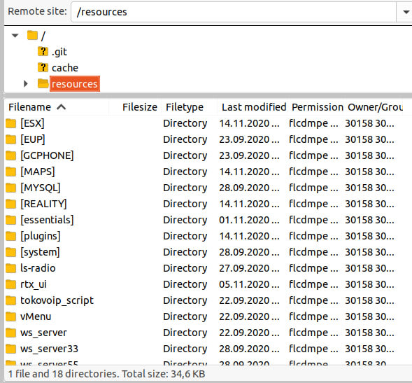Select the cache unknown folder icon
The width and height of the screenshot is (412, 383).
click(43, 67)
